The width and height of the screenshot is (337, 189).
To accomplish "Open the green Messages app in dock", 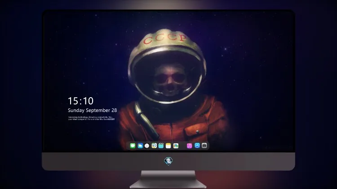I will (x=133, y=146).
